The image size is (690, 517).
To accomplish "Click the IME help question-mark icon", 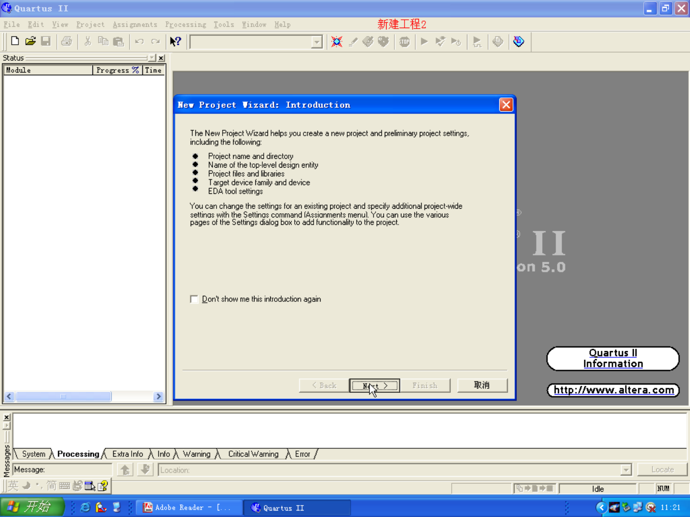I will pyautogui.click(x=103, y=486).
